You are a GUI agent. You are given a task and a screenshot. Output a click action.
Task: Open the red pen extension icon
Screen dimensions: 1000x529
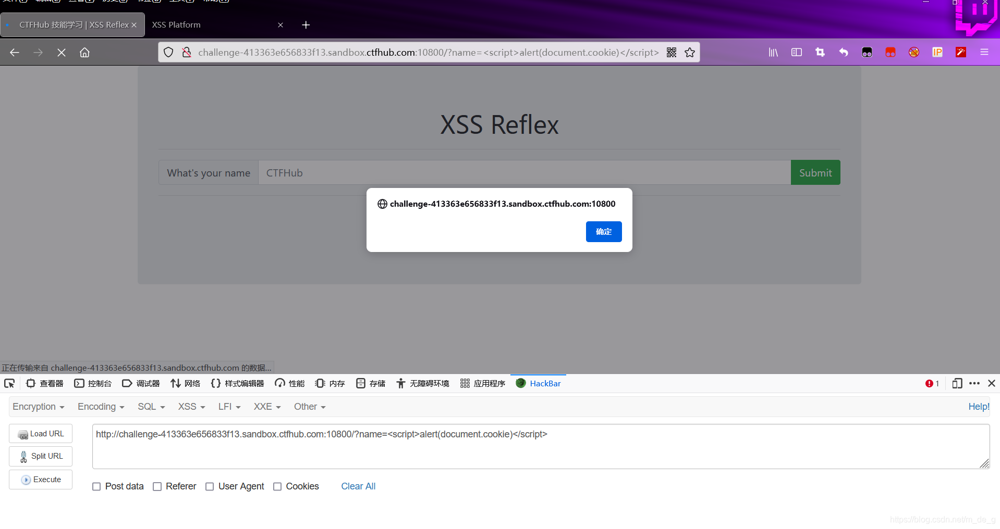pos(961,53)
